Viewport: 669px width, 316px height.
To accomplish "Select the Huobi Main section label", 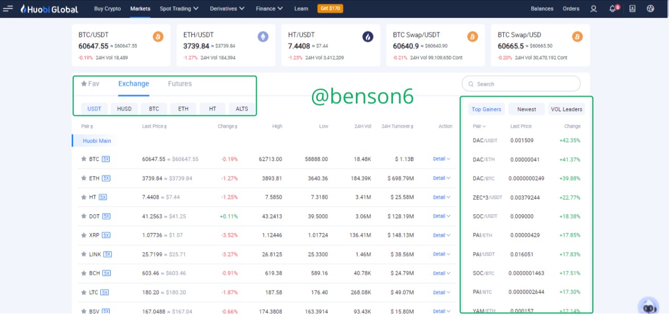I will click(97, 141).
